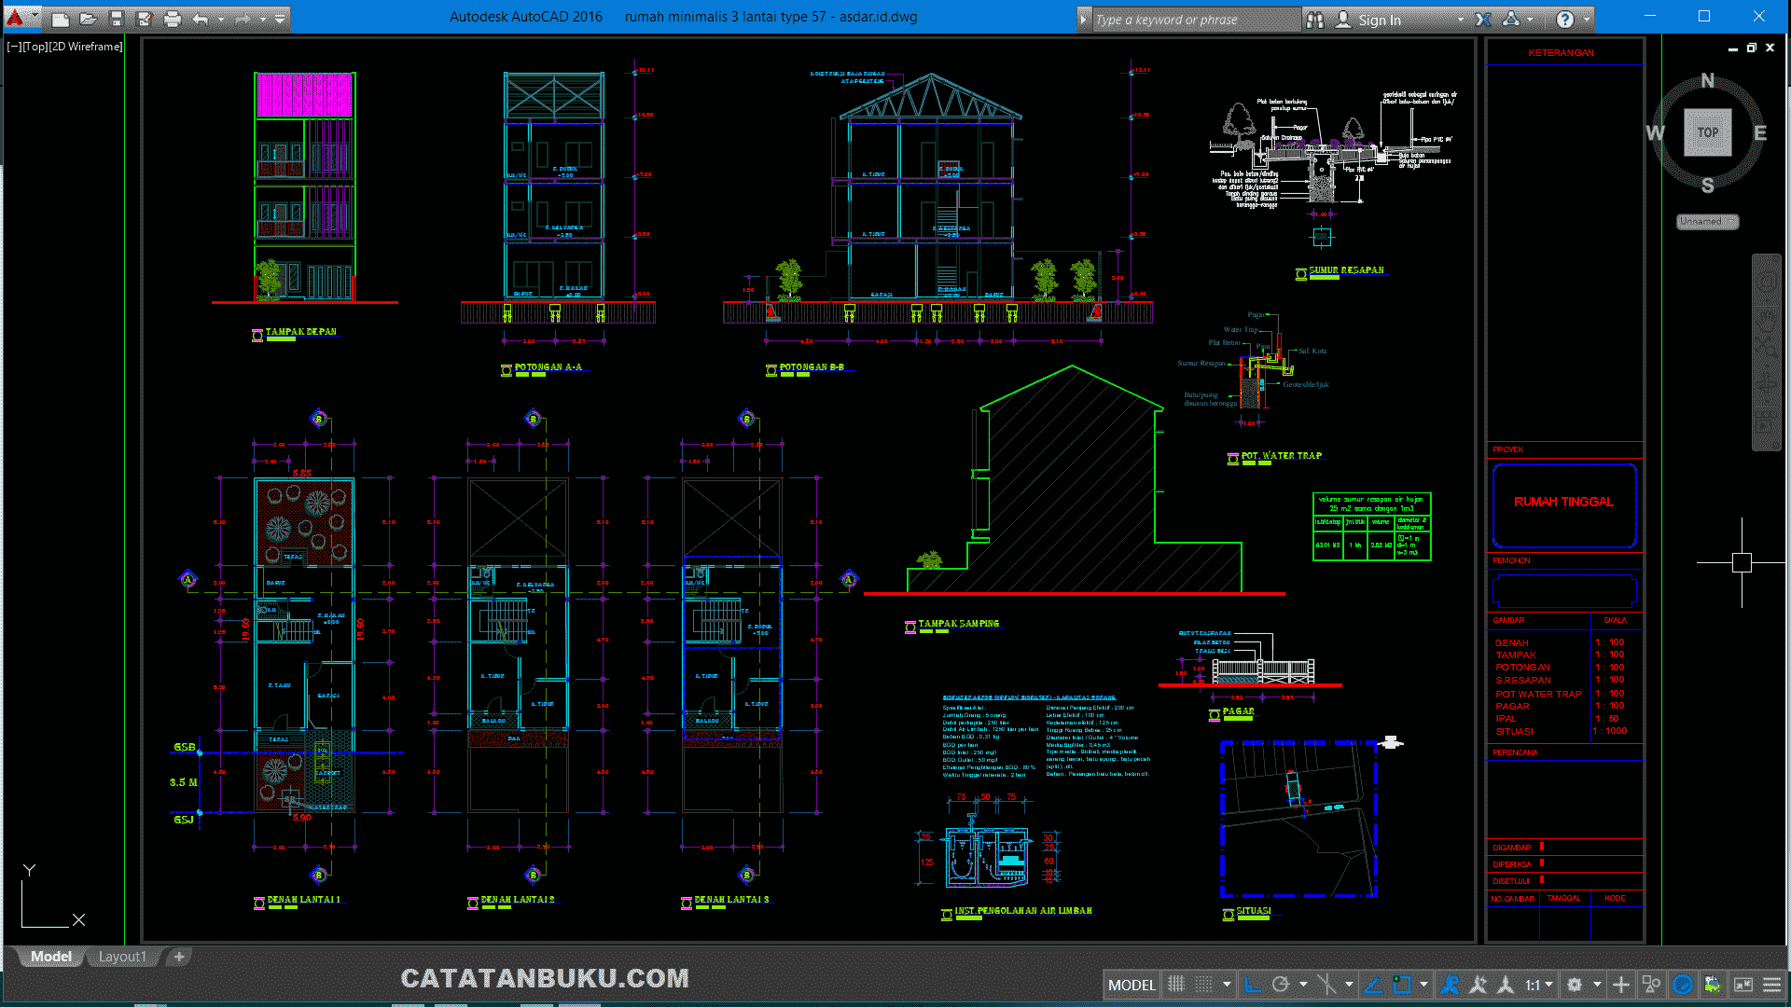Click the annotation monitor plus icon

[x=1621, y=985]
